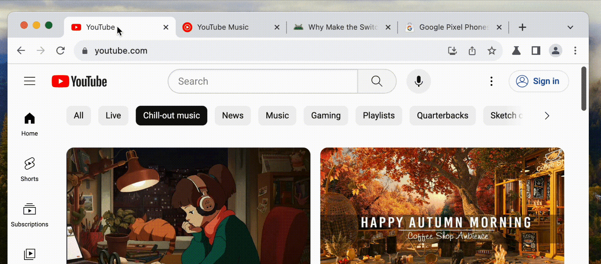Click the Sign in button
The height and width of the screenshot is (264, 601).
pos(539,81)
